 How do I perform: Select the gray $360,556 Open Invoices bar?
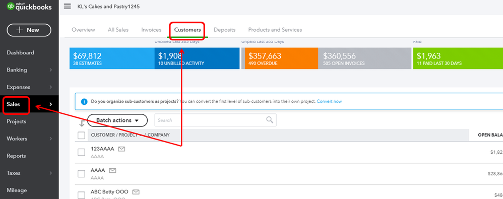coord(365,58)
